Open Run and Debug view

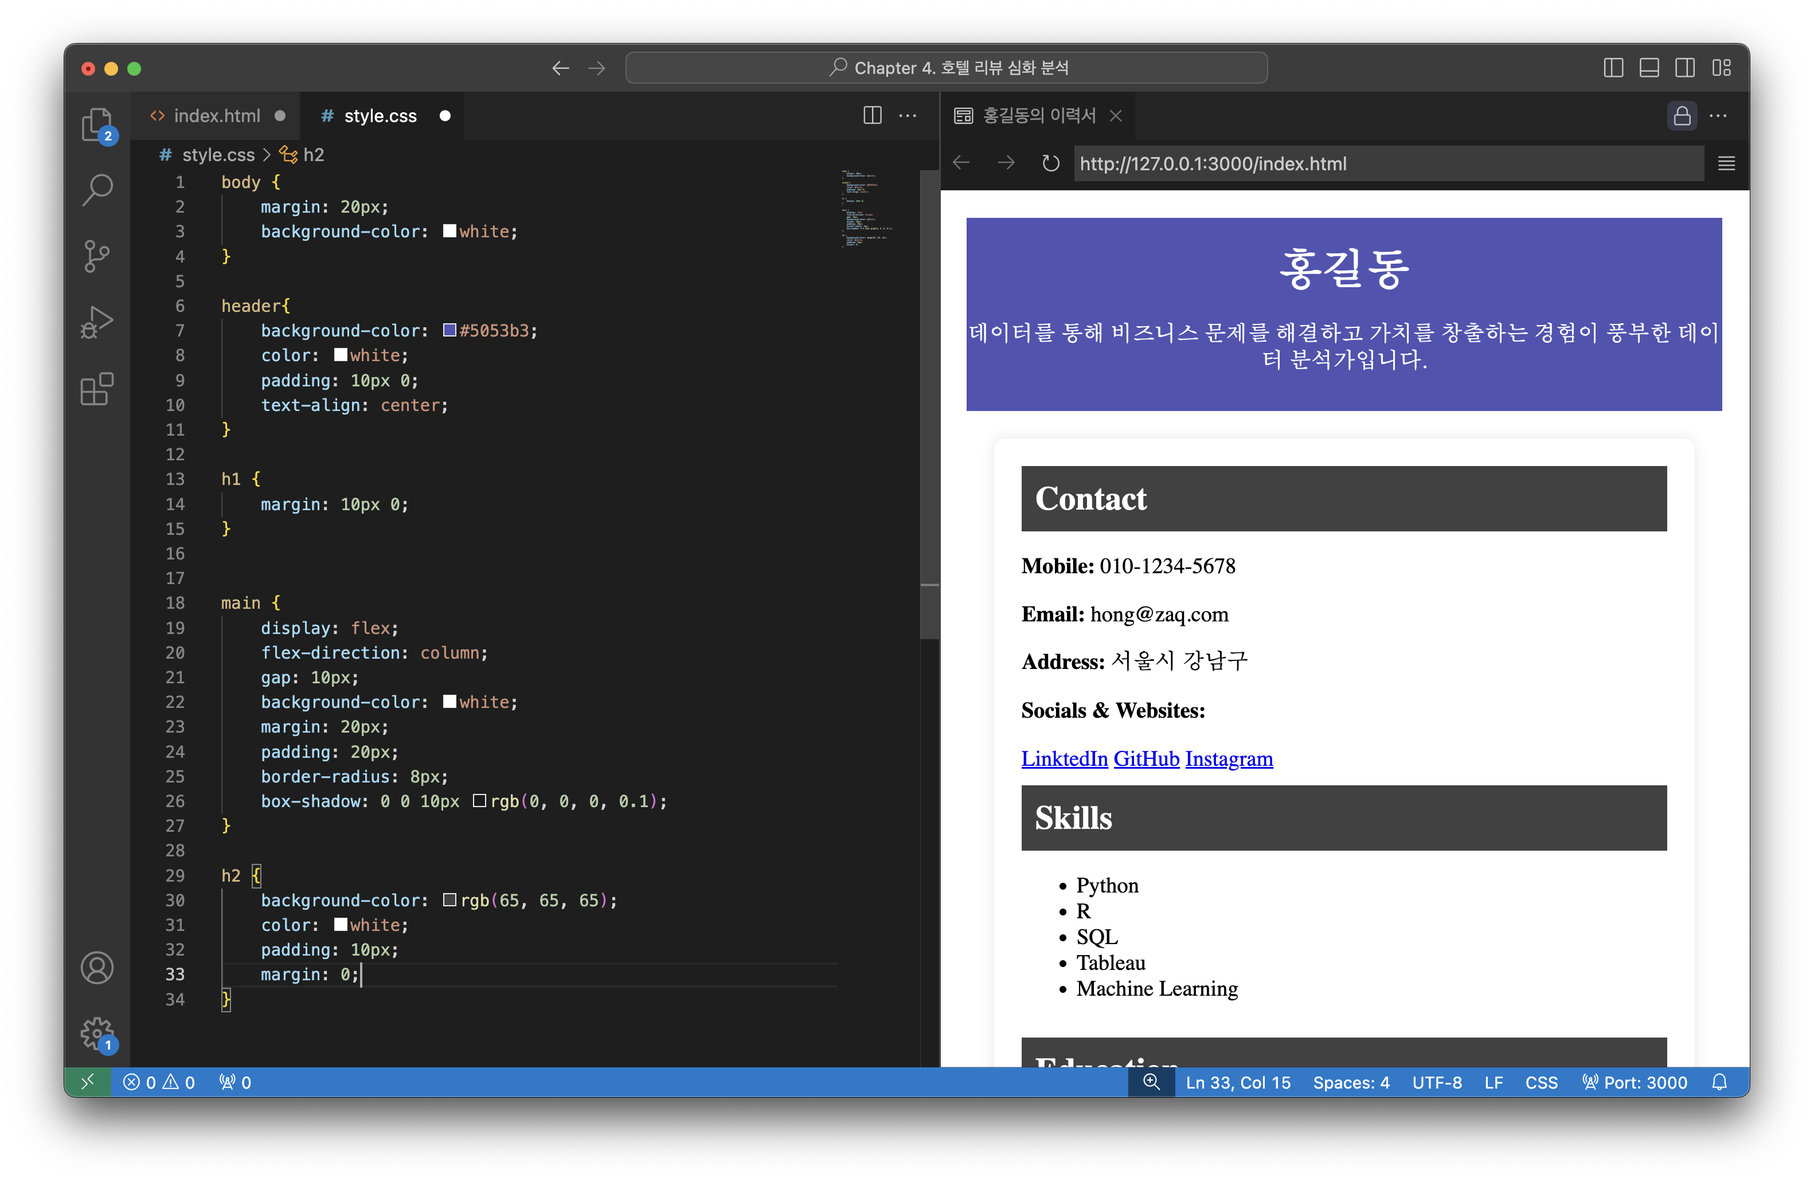[x=97, y=322]
